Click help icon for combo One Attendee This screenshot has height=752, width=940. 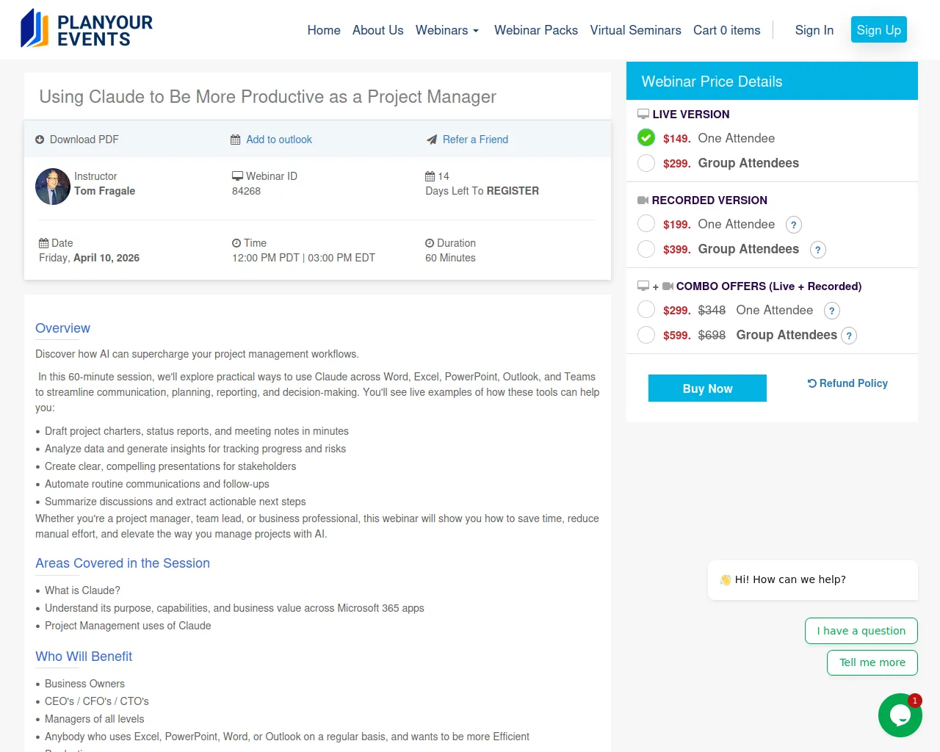pyautogui.click(x=832, y=311)
